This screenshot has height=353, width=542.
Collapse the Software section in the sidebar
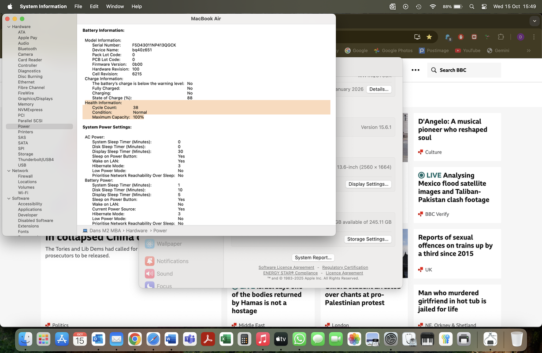pos(8,199)
